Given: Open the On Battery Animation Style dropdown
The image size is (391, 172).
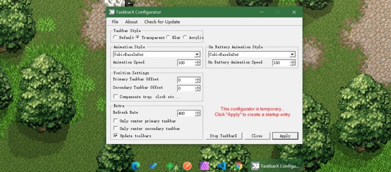Looking at the screenshot, I should (x=292, y=55).
